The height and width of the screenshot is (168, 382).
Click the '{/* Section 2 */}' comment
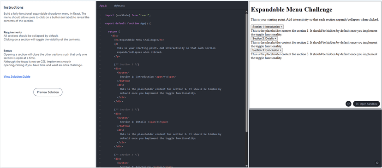(x=126, y=110)
